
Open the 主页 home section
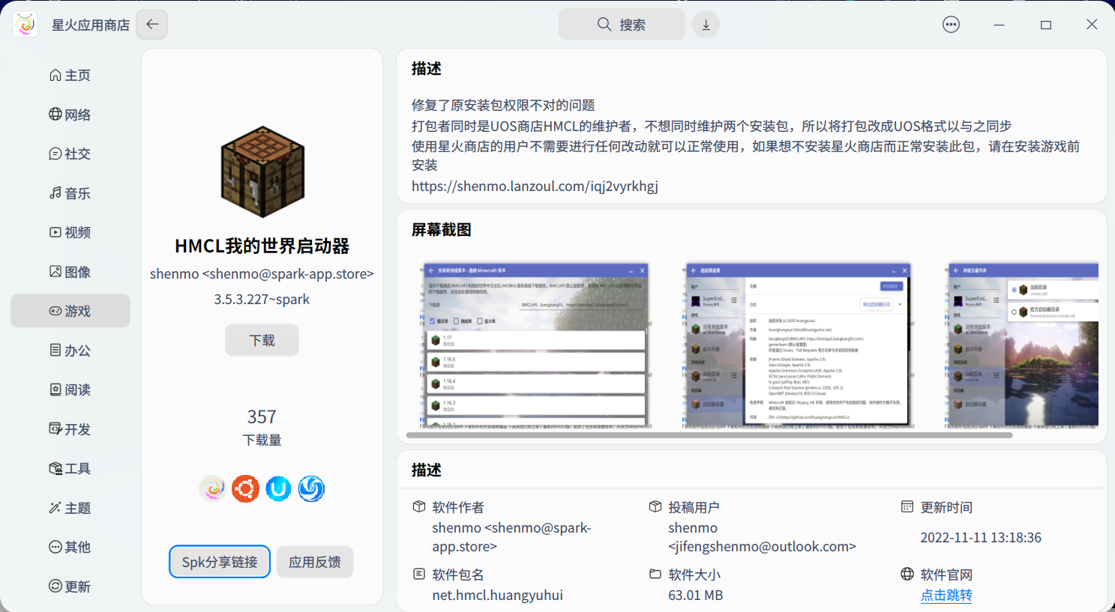(x=71, y=75)
